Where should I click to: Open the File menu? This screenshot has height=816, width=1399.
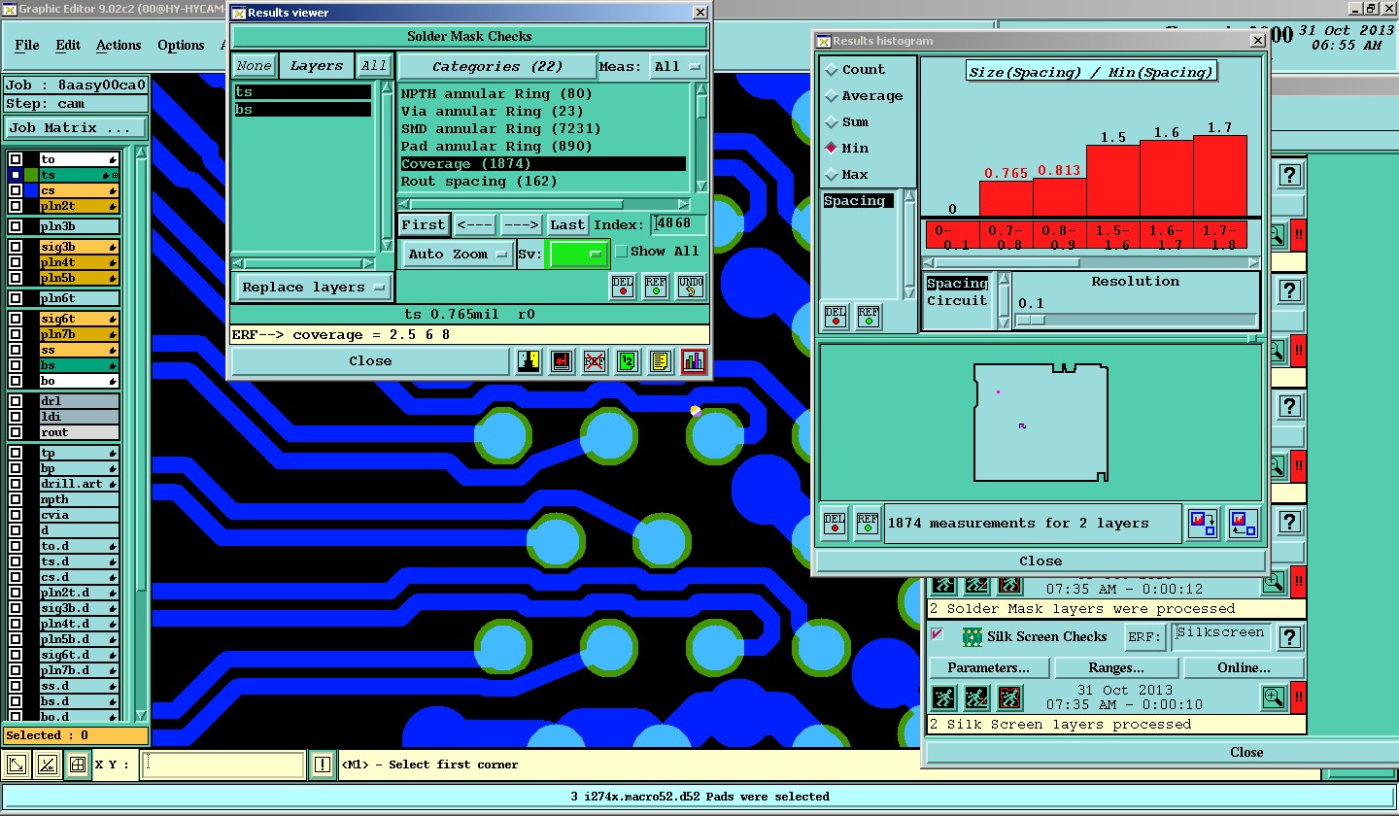coord(27,46)
